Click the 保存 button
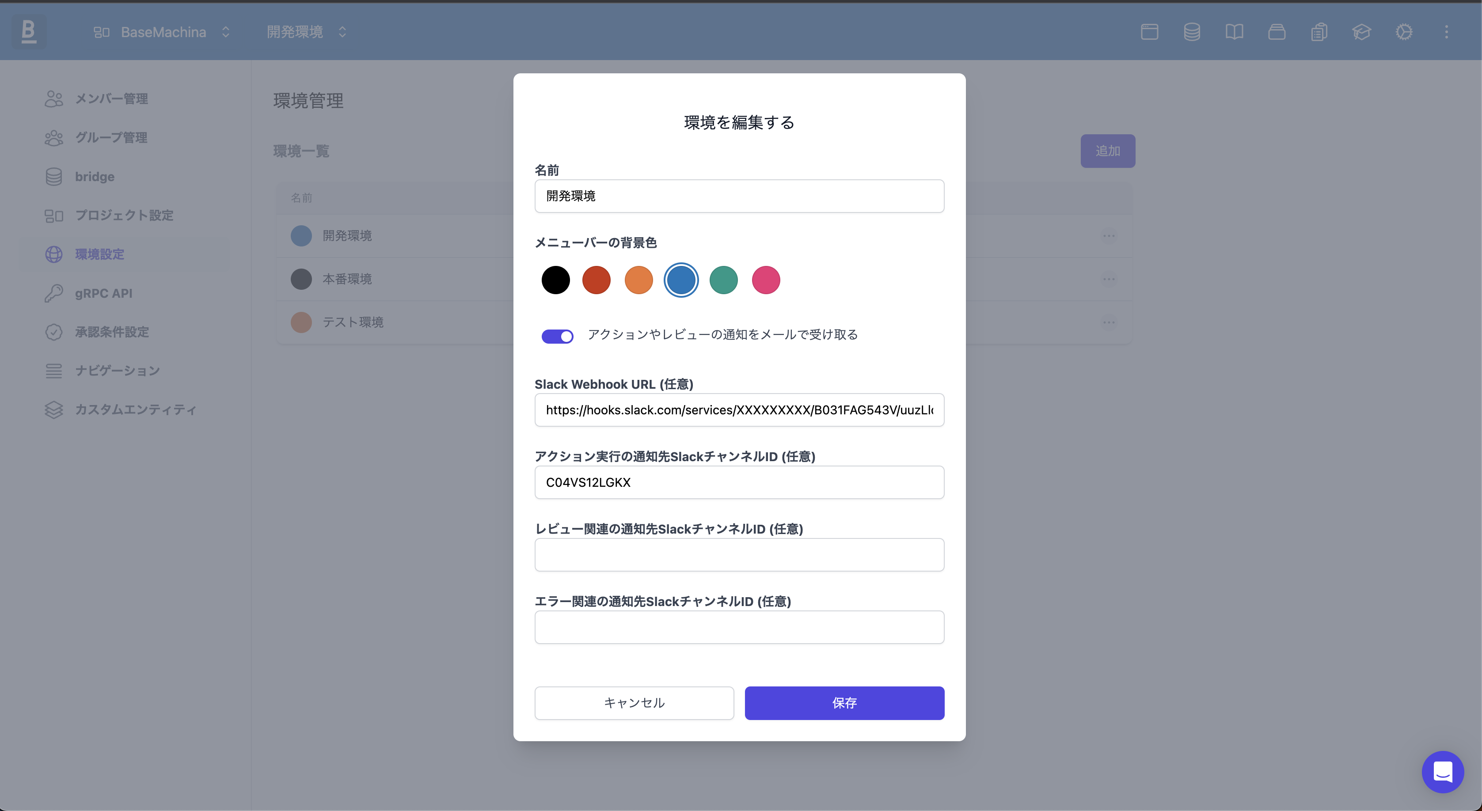The width and height of the screenshot is (1482, 811). [x=844, y=703]
